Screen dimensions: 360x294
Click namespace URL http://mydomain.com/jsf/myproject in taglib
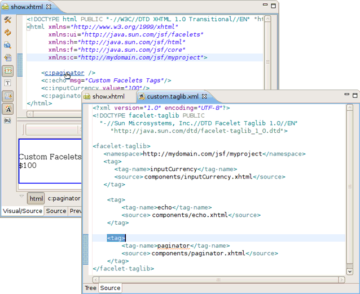[x=203, y=154]
